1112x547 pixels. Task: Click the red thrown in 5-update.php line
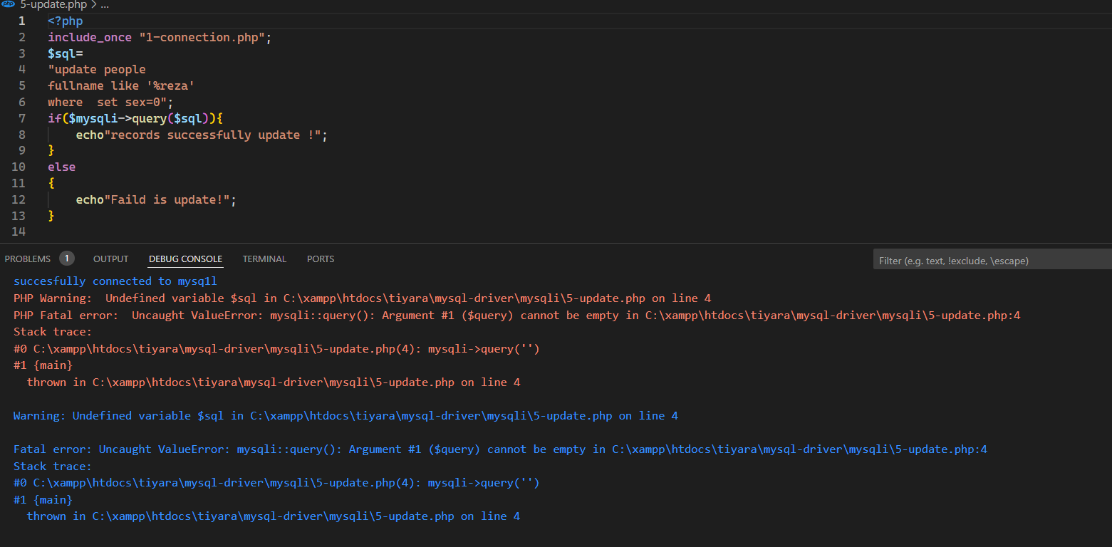(x=274, y=382)
